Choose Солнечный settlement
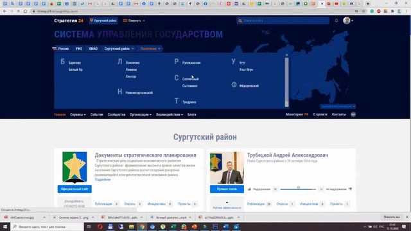The image size is (411, 231). click(x=191, y=79)
